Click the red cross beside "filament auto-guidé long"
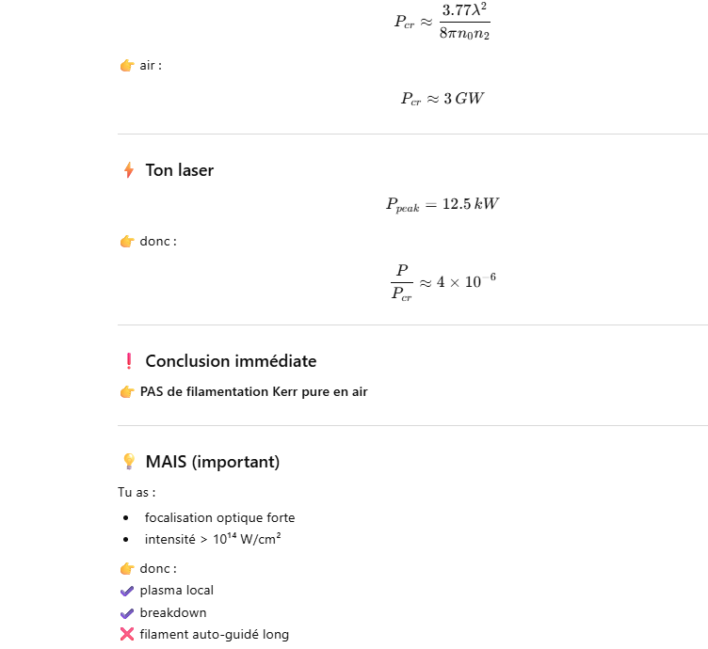Image resolution: width=708 pixels, height=649 pixels. (127, 634)
